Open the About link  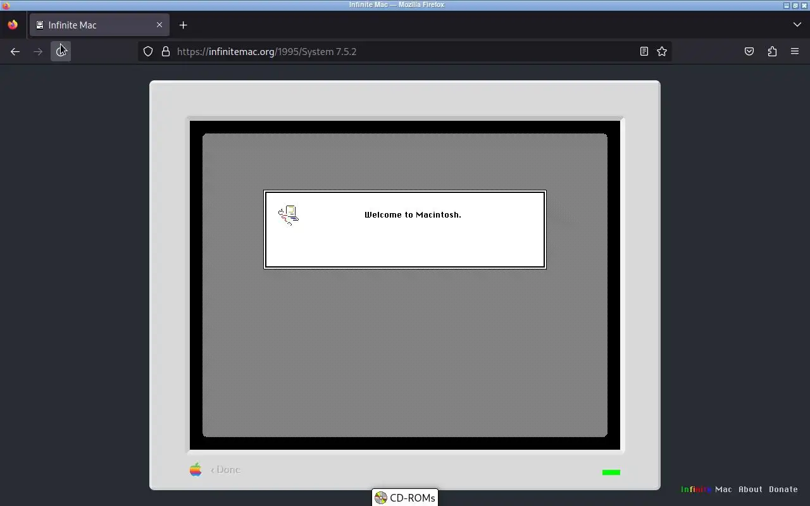click(751, 490)
